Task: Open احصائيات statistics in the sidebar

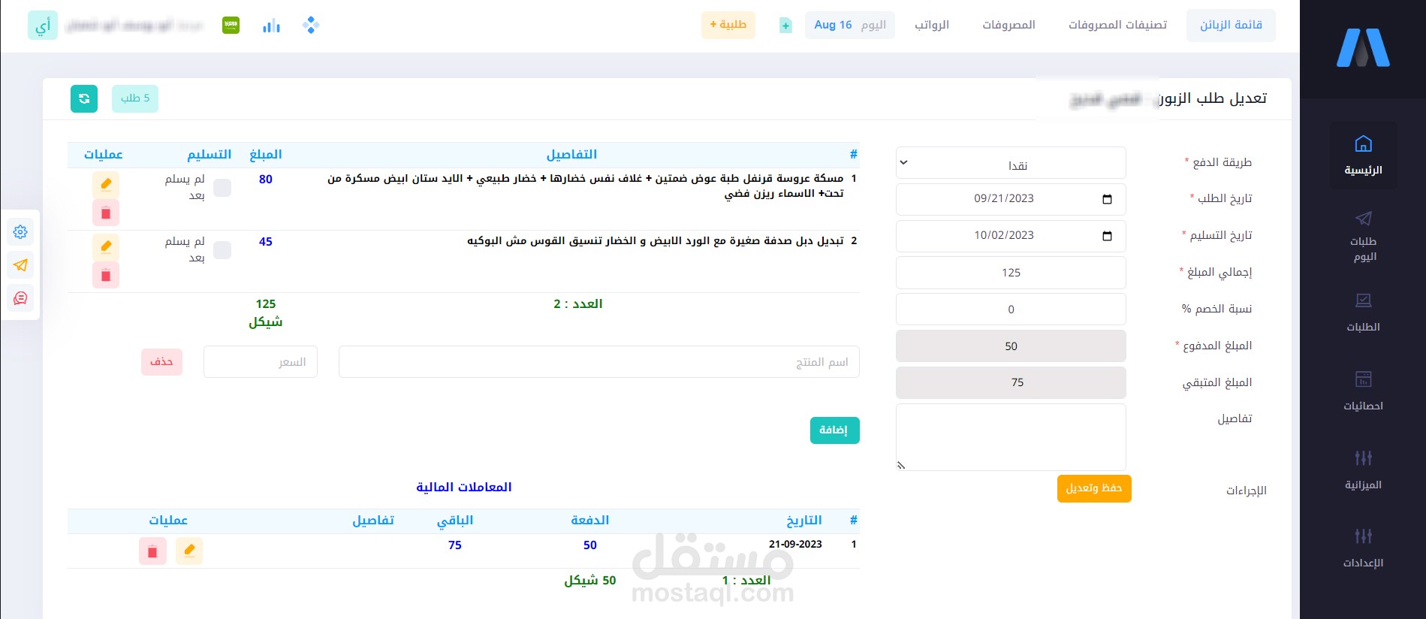Action: tap(1363, 391)
